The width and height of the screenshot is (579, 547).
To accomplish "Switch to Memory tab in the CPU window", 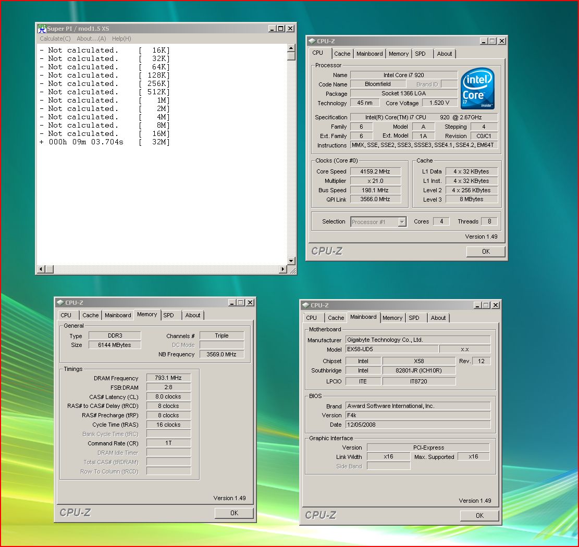I will coord(399,54).
